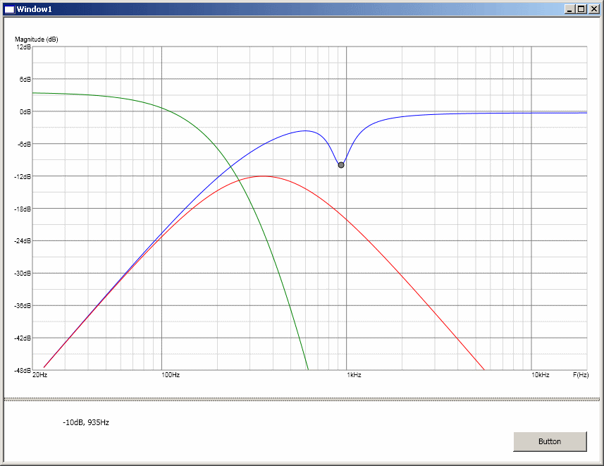
Task: Minimize the Window1 window
Action: (x=569, y=9)
